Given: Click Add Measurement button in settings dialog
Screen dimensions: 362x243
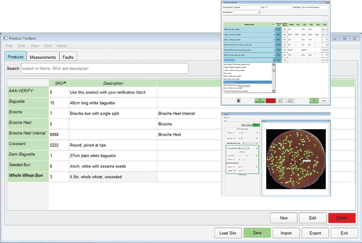Looking at the screenshot, I should pos(260,101).
